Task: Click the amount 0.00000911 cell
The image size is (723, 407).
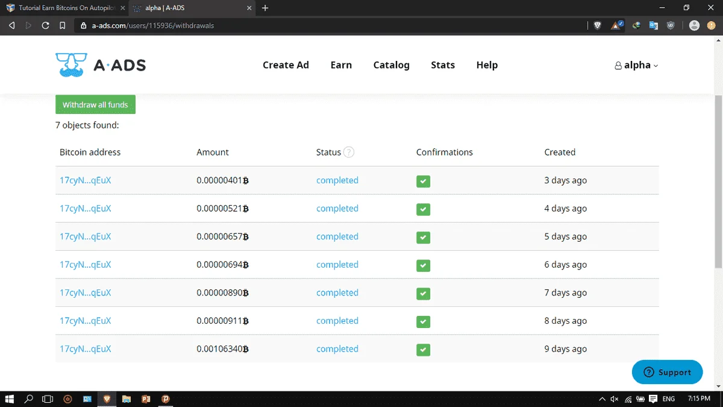Action: (x=223, y=321)
